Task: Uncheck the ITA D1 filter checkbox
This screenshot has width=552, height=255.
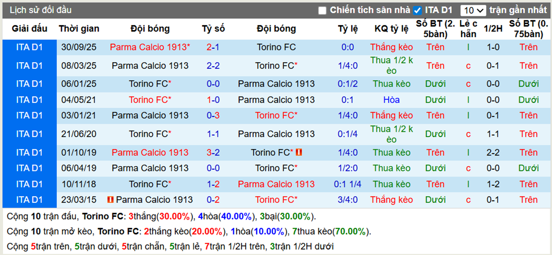Action: coord(417,10)
